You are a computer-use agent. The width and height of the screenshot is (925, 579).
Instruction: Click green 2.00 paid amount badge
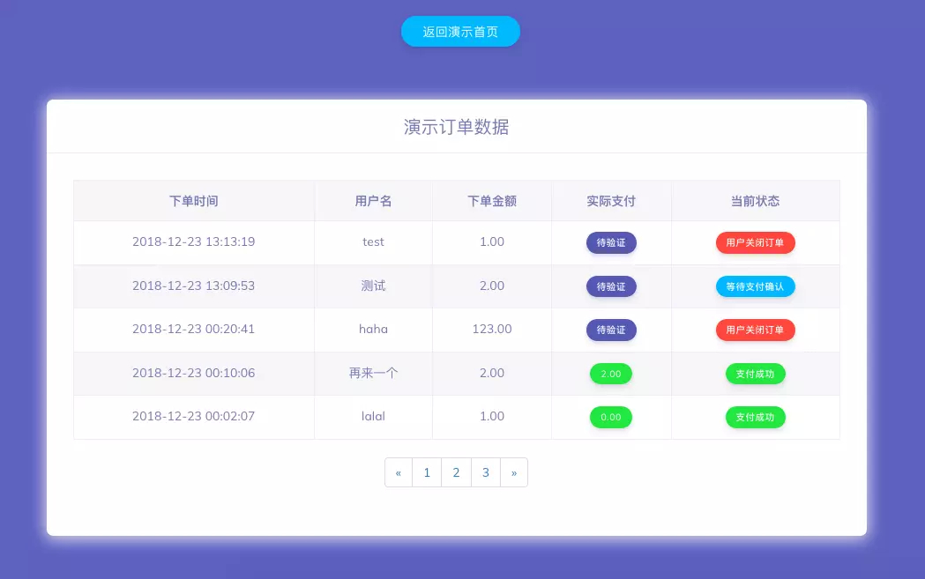coord(610,374)
